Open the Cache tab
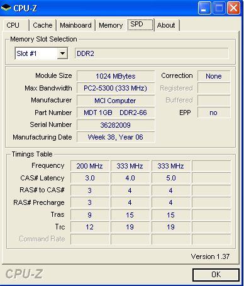This screenshot has height=286, width=244. point(43,25)
